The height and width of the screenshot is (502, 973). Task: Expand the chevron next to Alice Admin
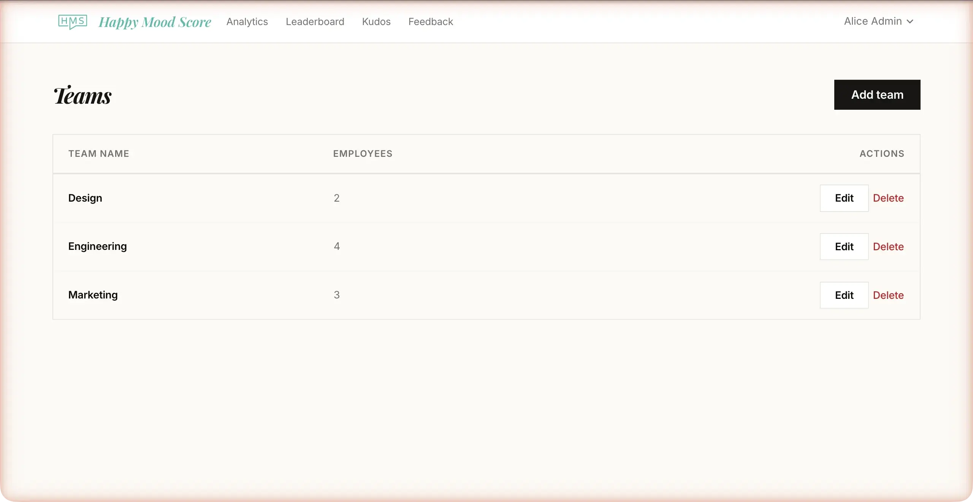pos(910,22)
